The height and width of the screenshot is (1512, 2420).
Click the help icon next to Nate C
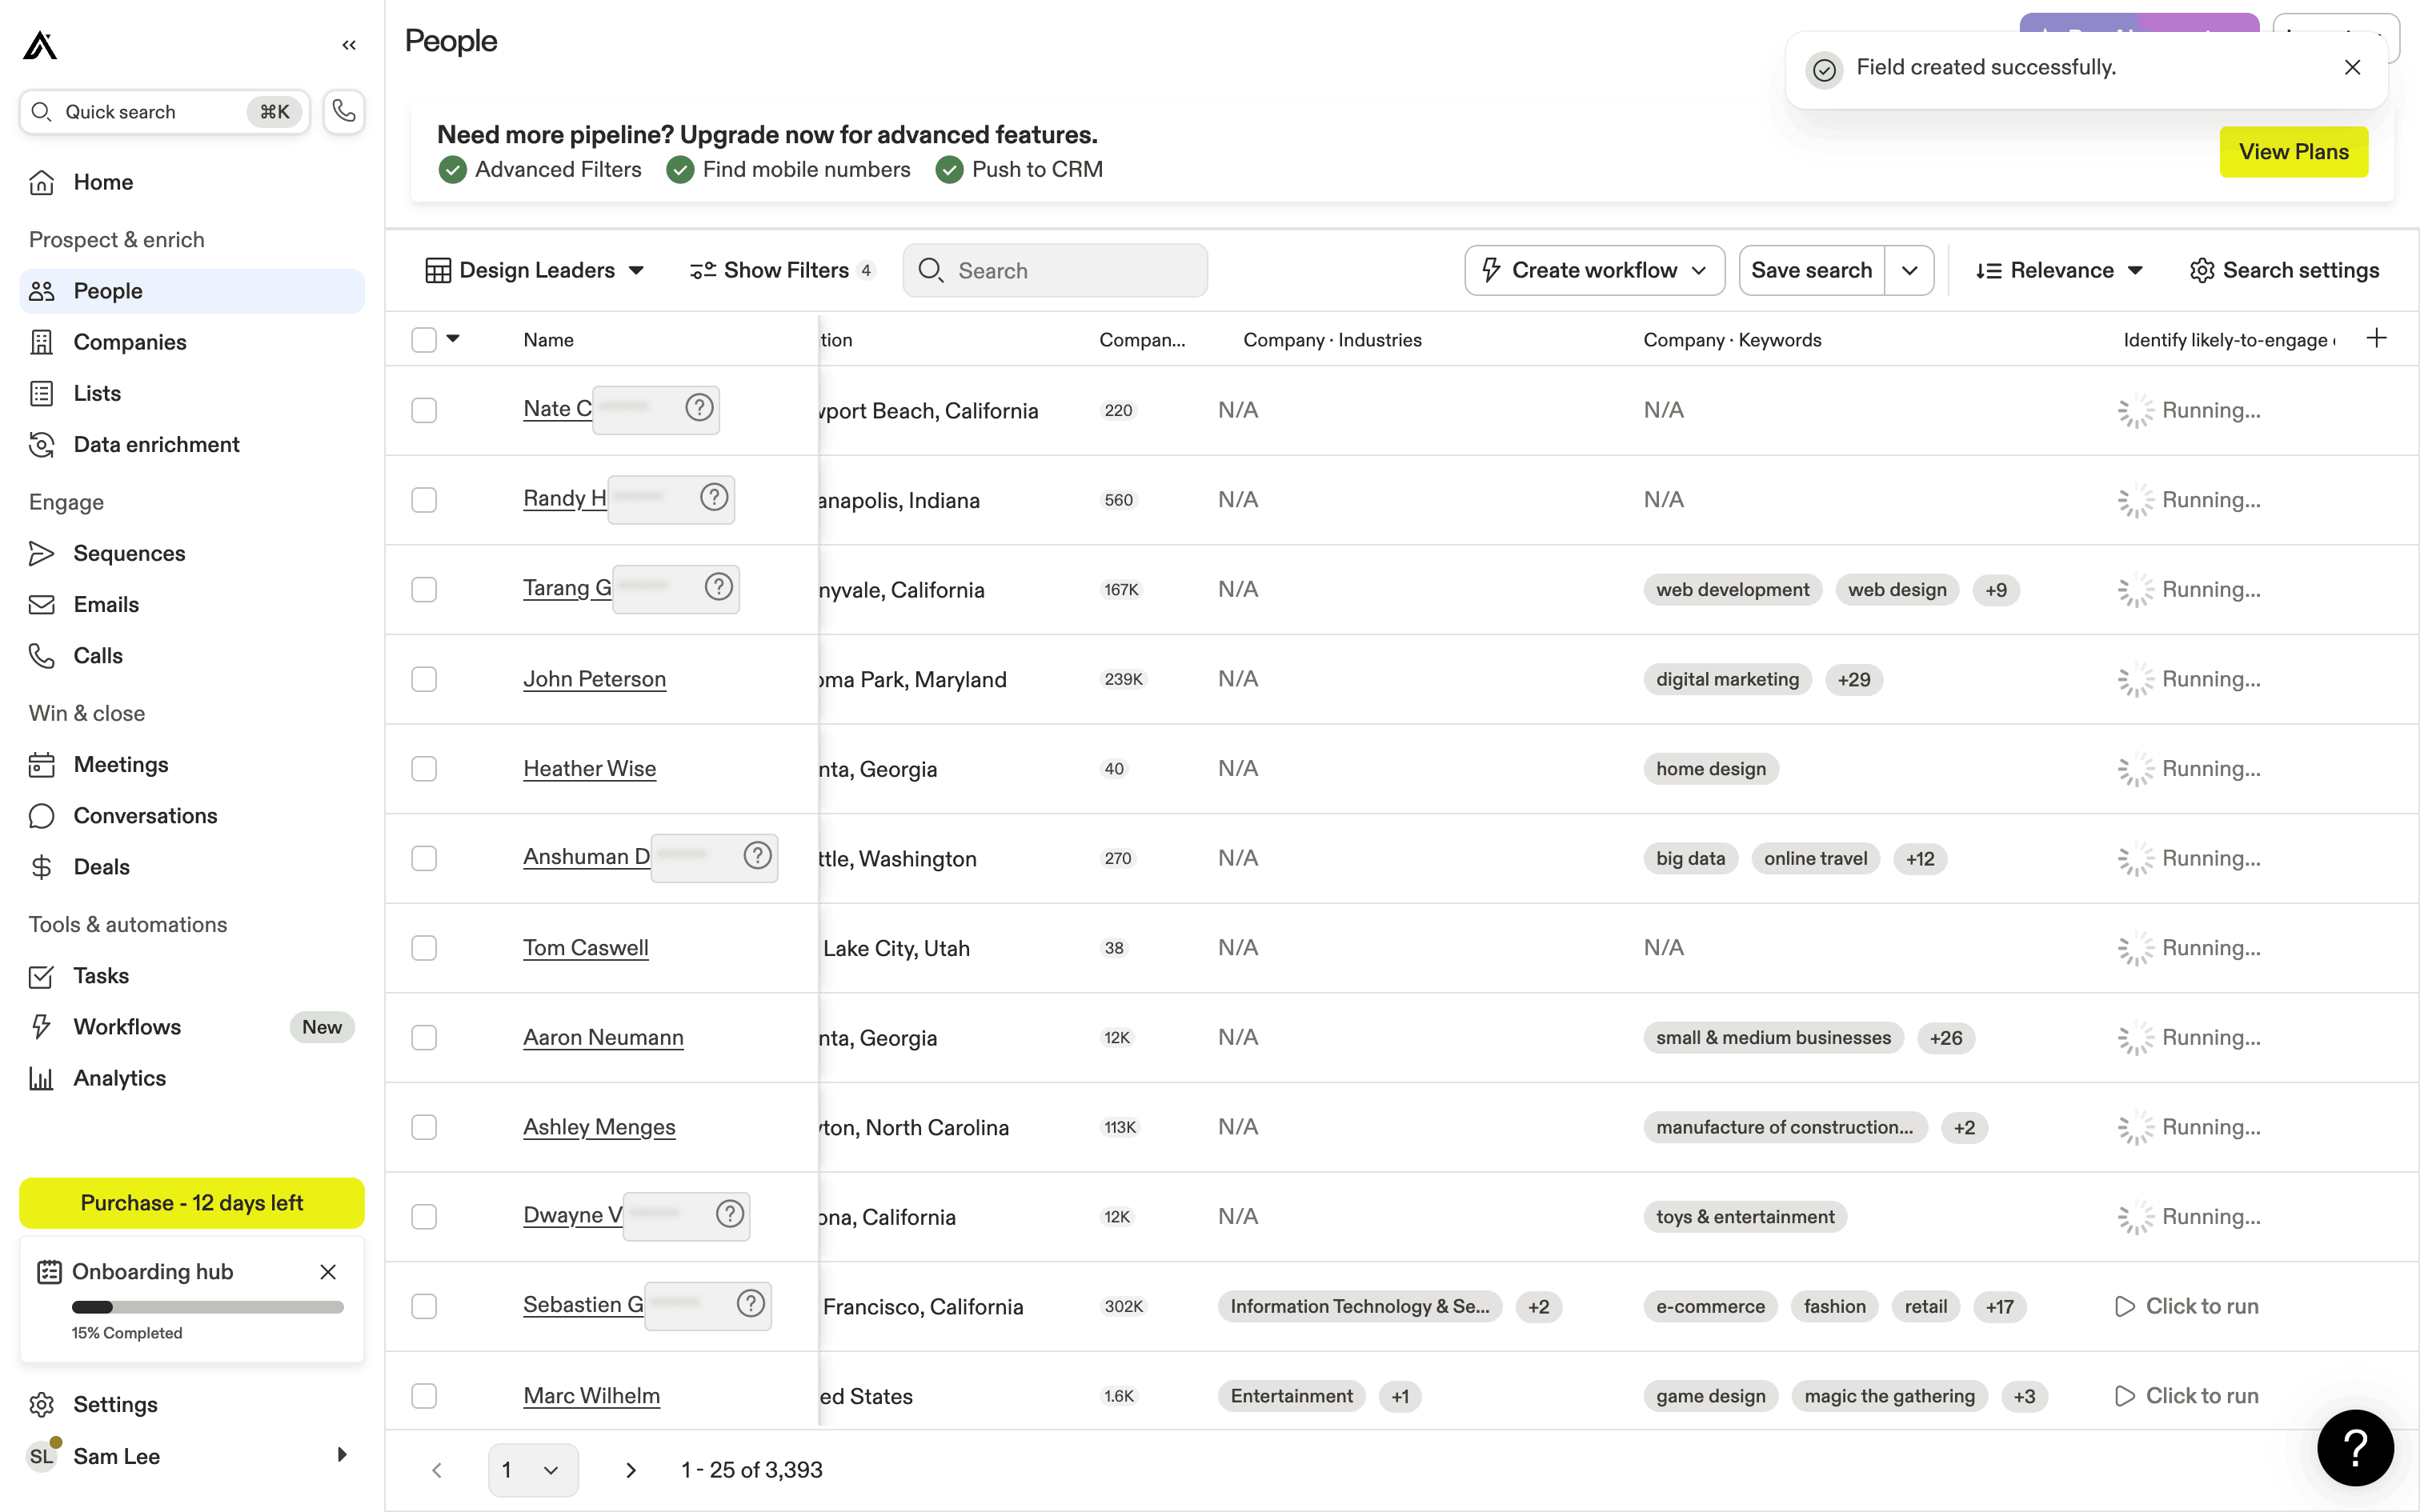699,408
